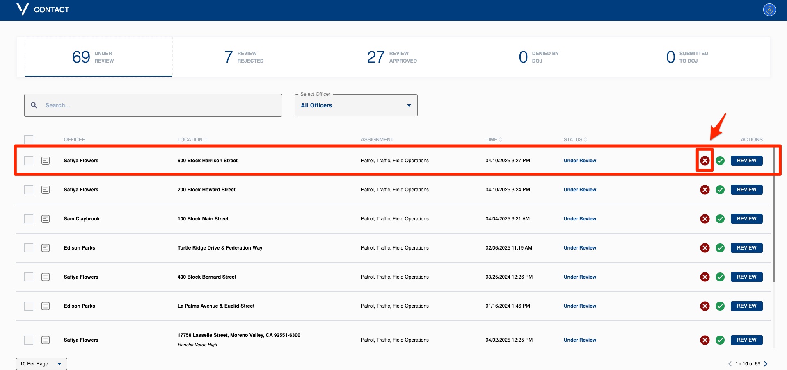Select the Under Review tab
This screenshot has height=370, width=787.
(x=98, y=57)
